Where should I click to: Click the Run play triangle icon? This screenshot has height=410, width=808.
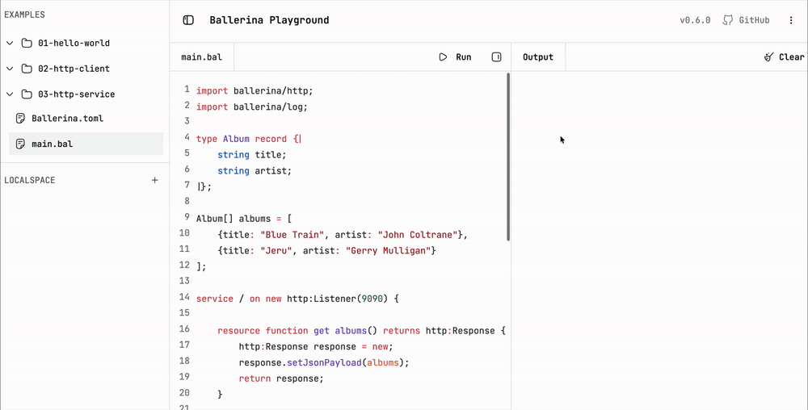pos(443,57)
